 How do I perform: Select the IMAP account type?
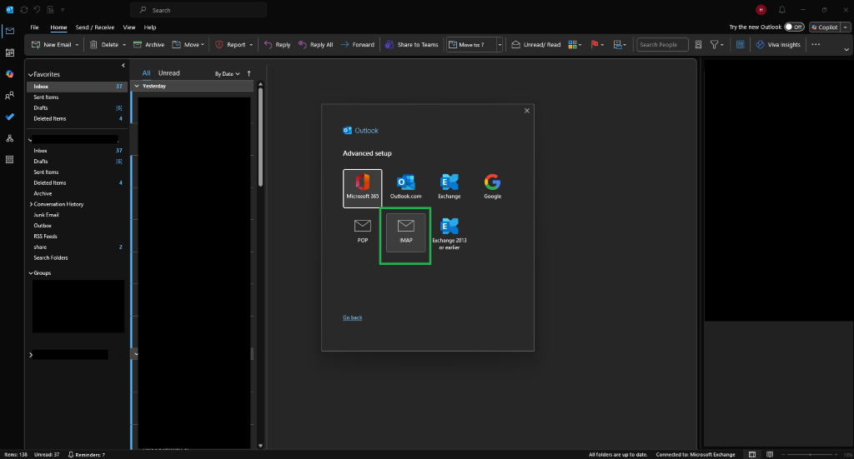point(406,232)
